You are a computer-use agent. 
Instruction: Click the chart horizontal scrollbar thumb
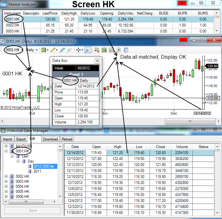(190, 121)
